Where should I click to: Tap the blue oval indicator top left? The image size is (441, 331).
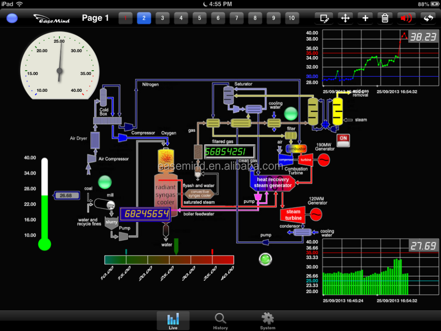click(12, 18)
